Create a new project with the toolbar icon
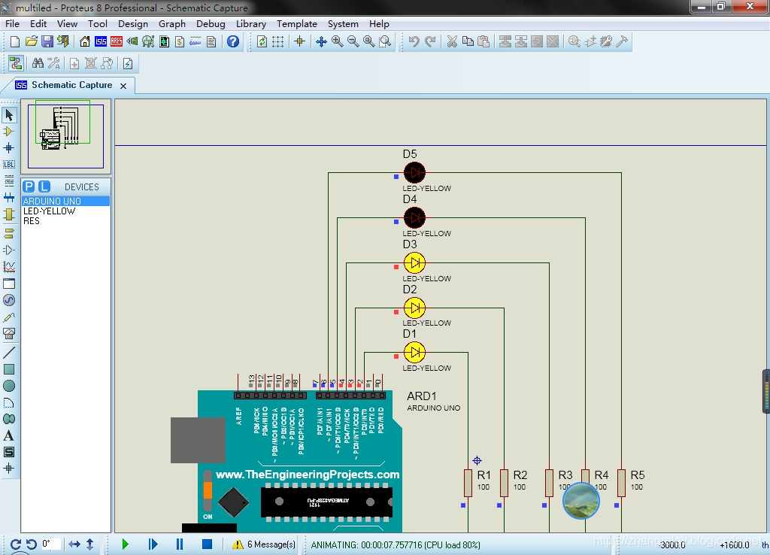770x555 pixels. [15, 42]
